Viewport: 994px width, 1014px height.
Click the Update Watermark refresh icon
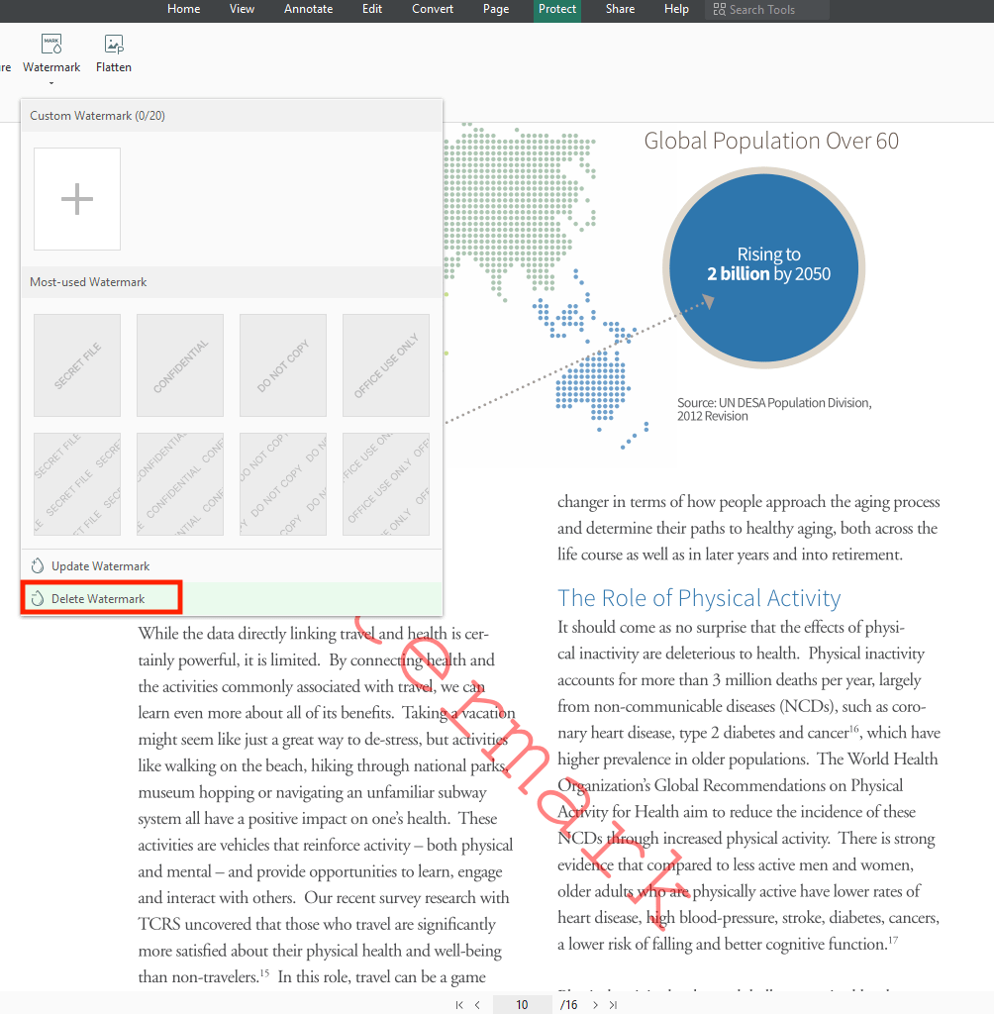point(37,564)
